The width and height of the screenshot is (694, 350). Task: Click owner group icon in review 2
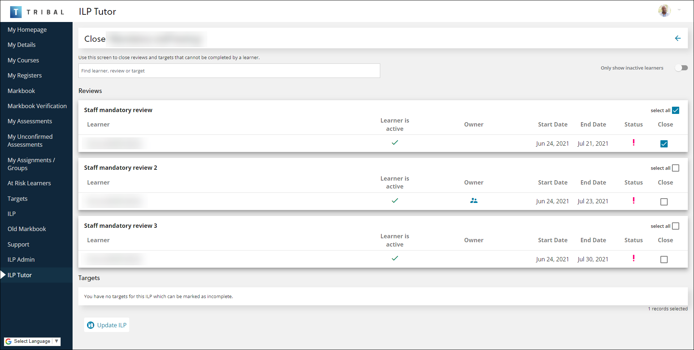tap(474, 201)
